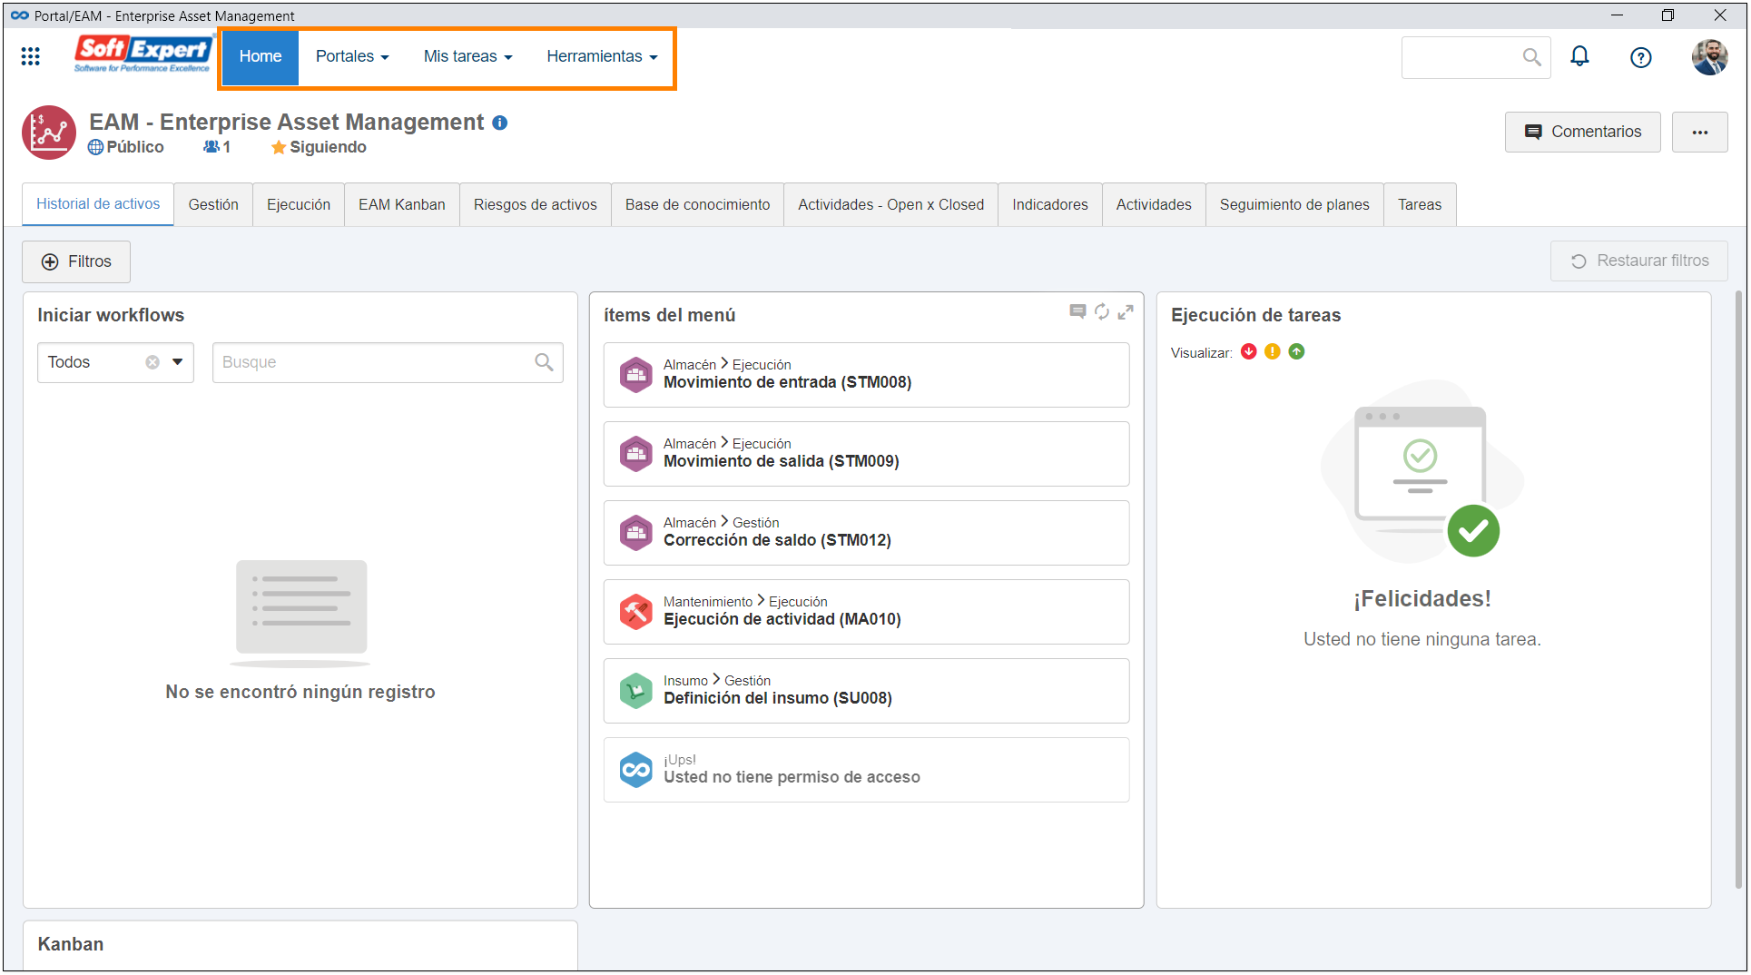Switch to Seguimiento de planes tab
This screenshot has width=1751, height=975.
pyautogui.click(x=1294, y=205)
